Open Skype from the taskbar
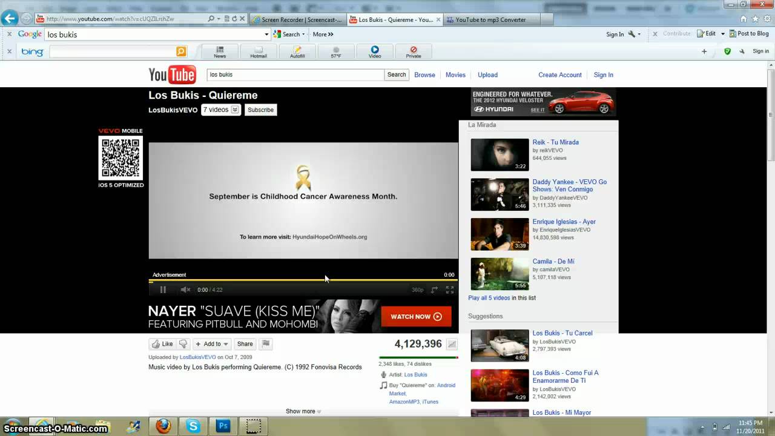This screenshot has width=775, height=436. [x=193, y=426]
